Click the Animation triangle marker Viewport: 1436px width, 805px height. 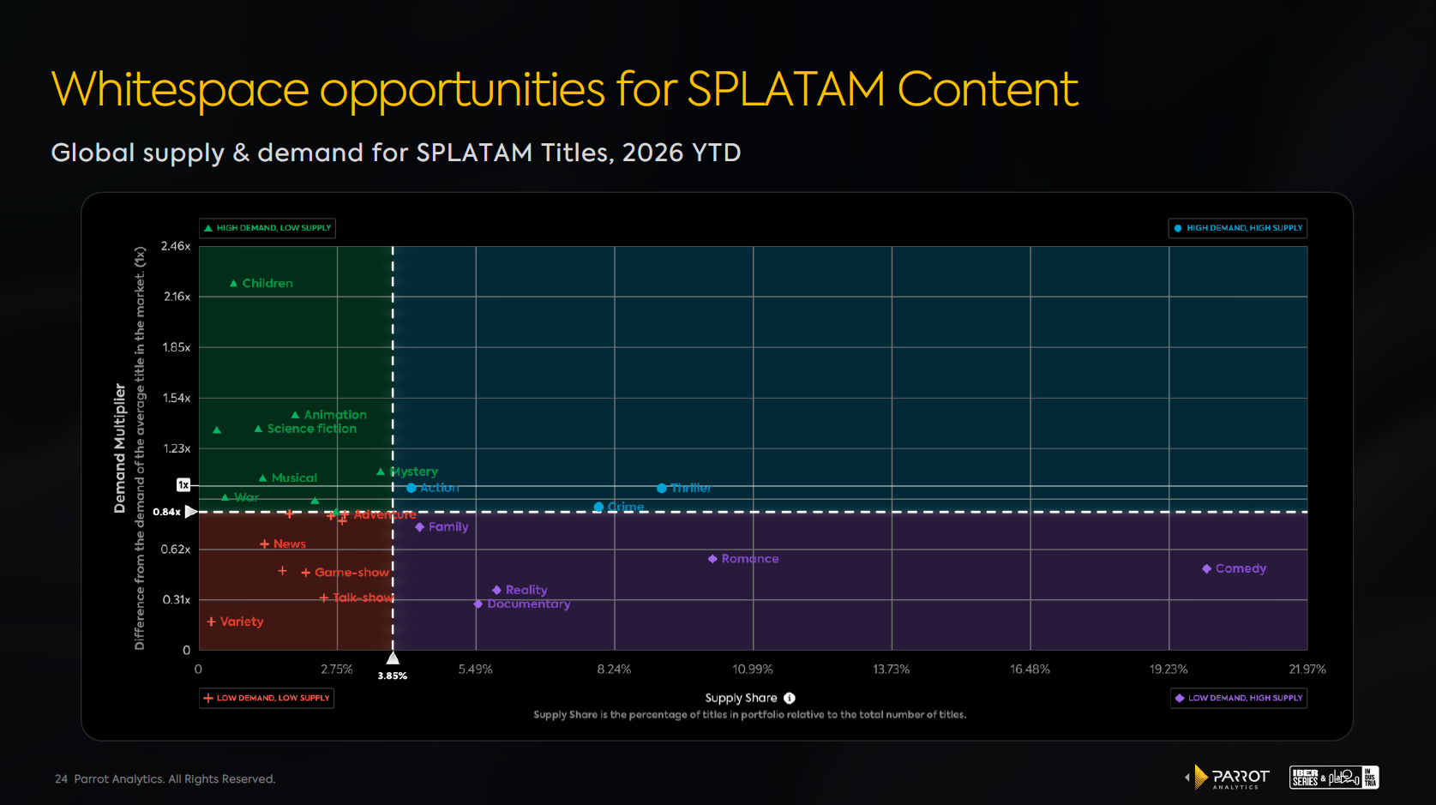click(x=295, y=415)
